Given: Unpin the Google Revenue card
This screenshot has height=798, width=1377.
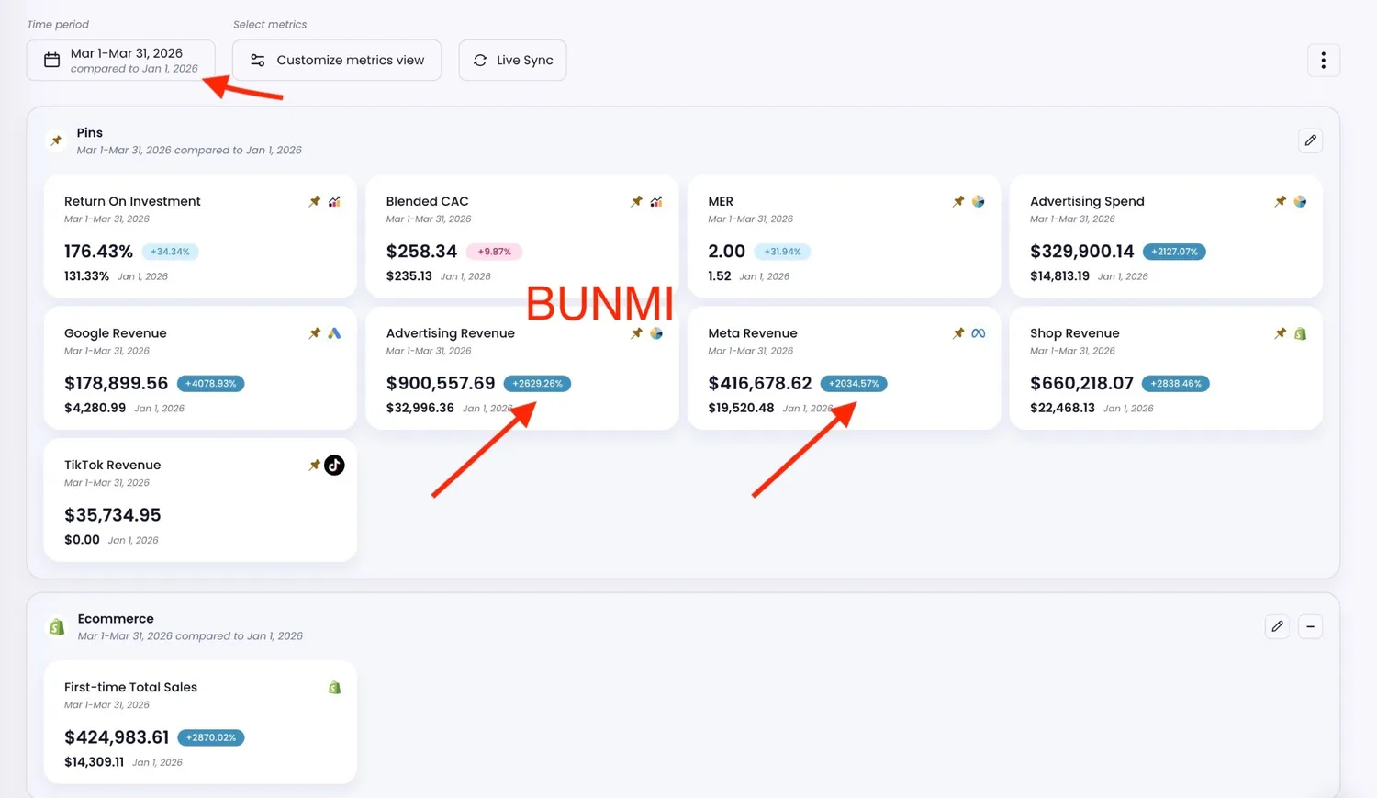Looking at the screenshot, I should [315, 333].
